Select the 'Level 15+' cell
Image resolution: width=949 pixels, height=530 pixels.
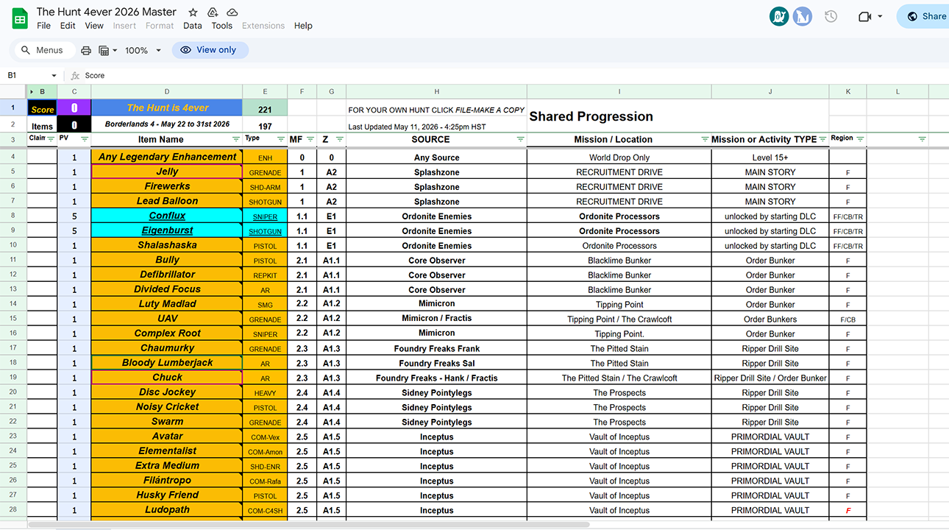click(x=770, y=157)
